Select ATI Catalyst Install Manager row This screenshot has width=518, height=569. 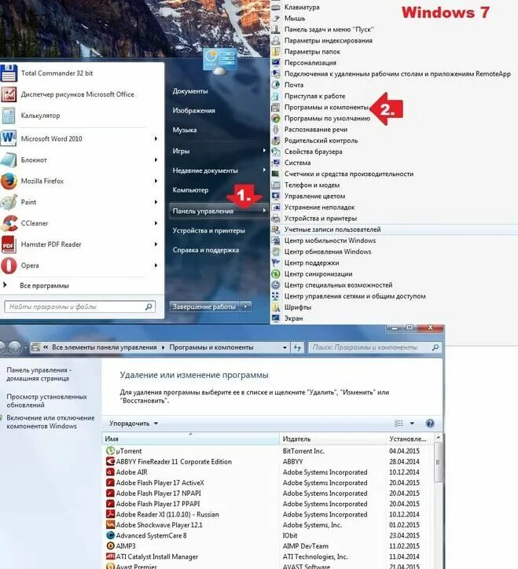pyautogui.click(x=269, y=556)
